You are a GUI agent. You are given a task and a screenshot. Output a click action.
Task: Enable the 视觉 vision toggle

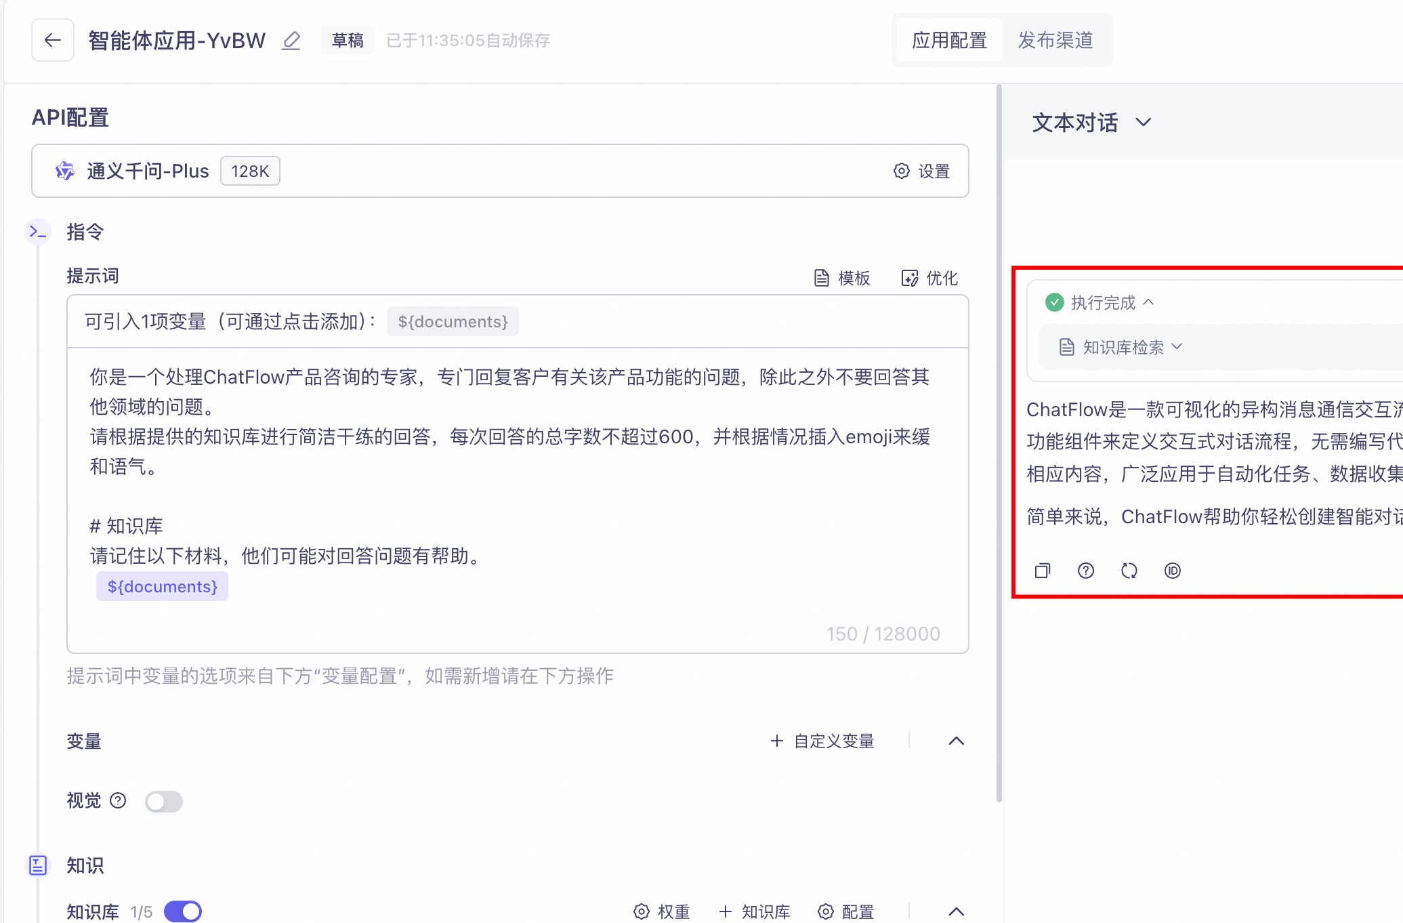(x=164, y=801)
